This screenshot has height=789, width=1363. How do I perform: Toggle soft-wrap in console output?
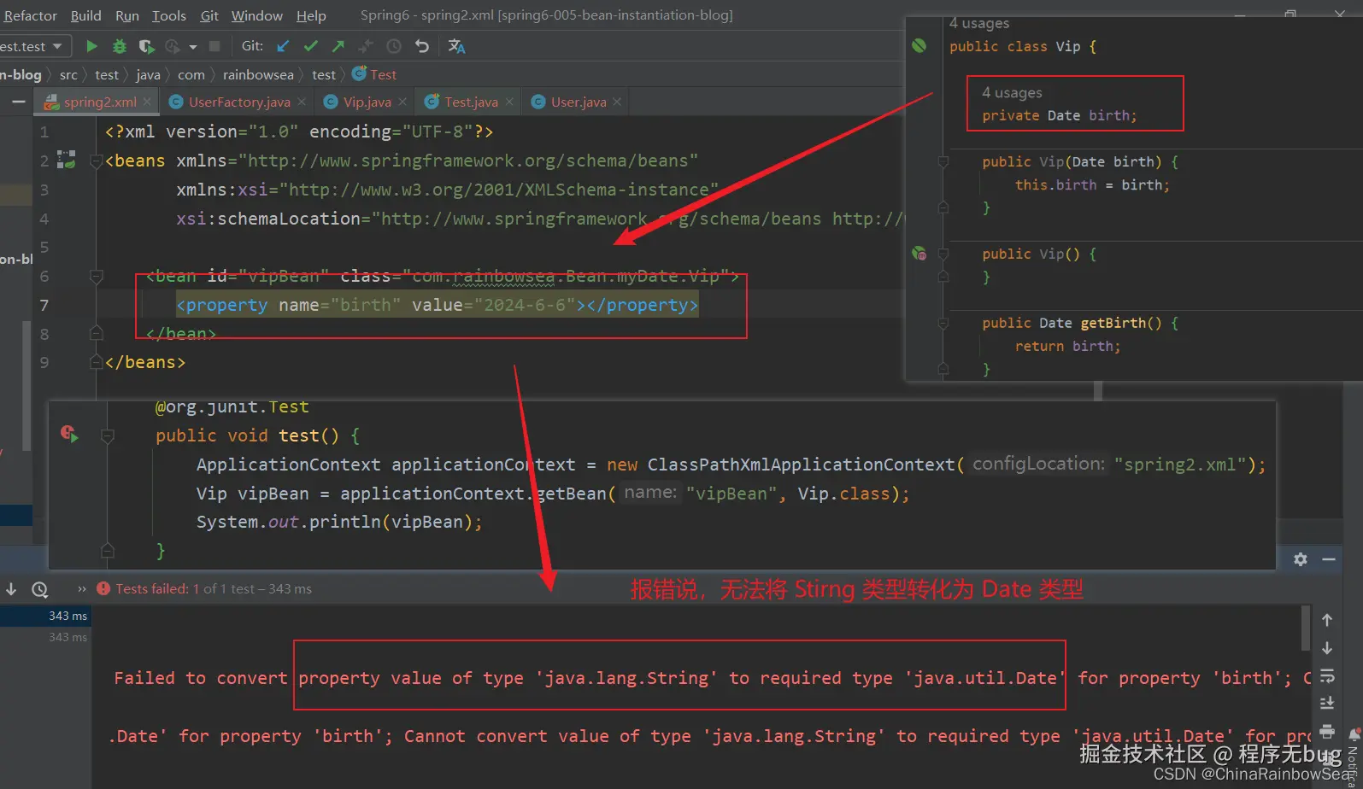1327,675
